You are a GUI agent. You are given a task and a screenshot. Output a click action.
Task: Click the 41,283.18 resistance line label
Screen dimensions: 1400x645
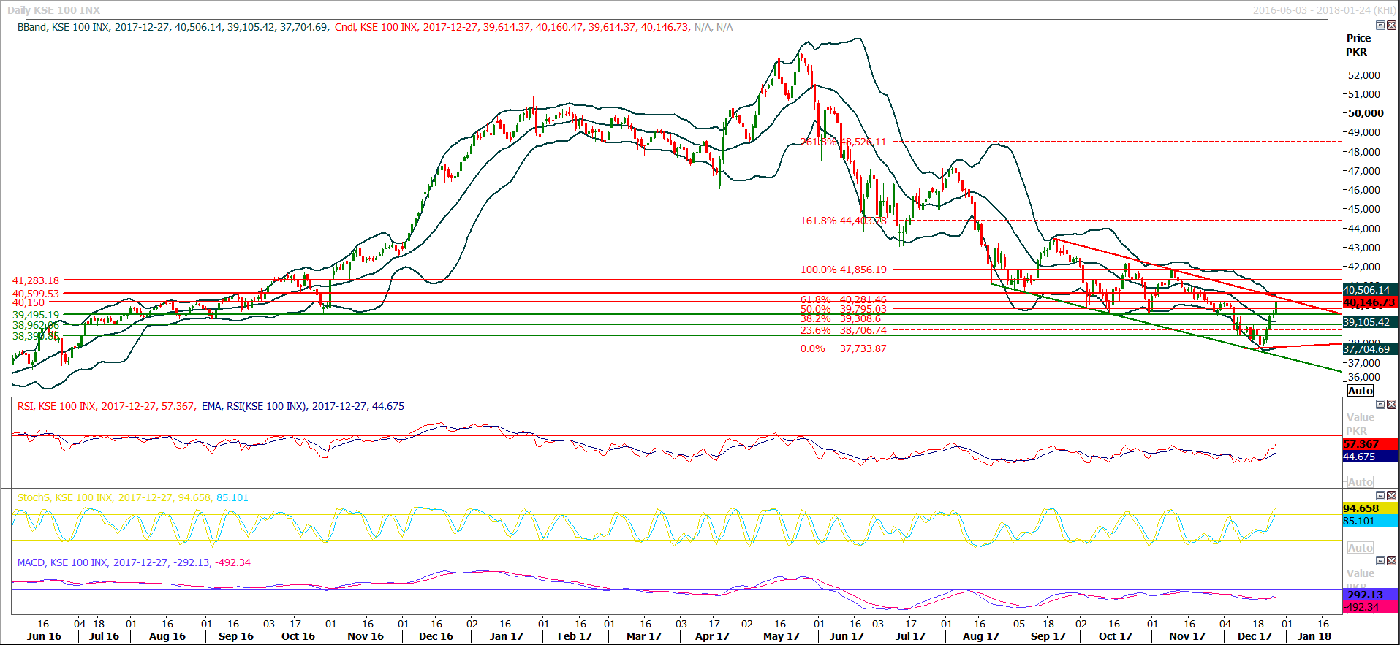click(x=36, y=280)
